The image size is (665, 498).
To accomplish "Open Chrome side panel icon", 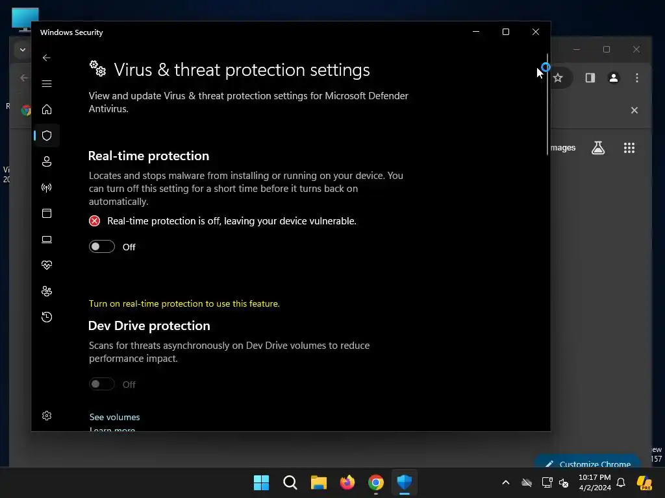I will [x=590, y=78].
